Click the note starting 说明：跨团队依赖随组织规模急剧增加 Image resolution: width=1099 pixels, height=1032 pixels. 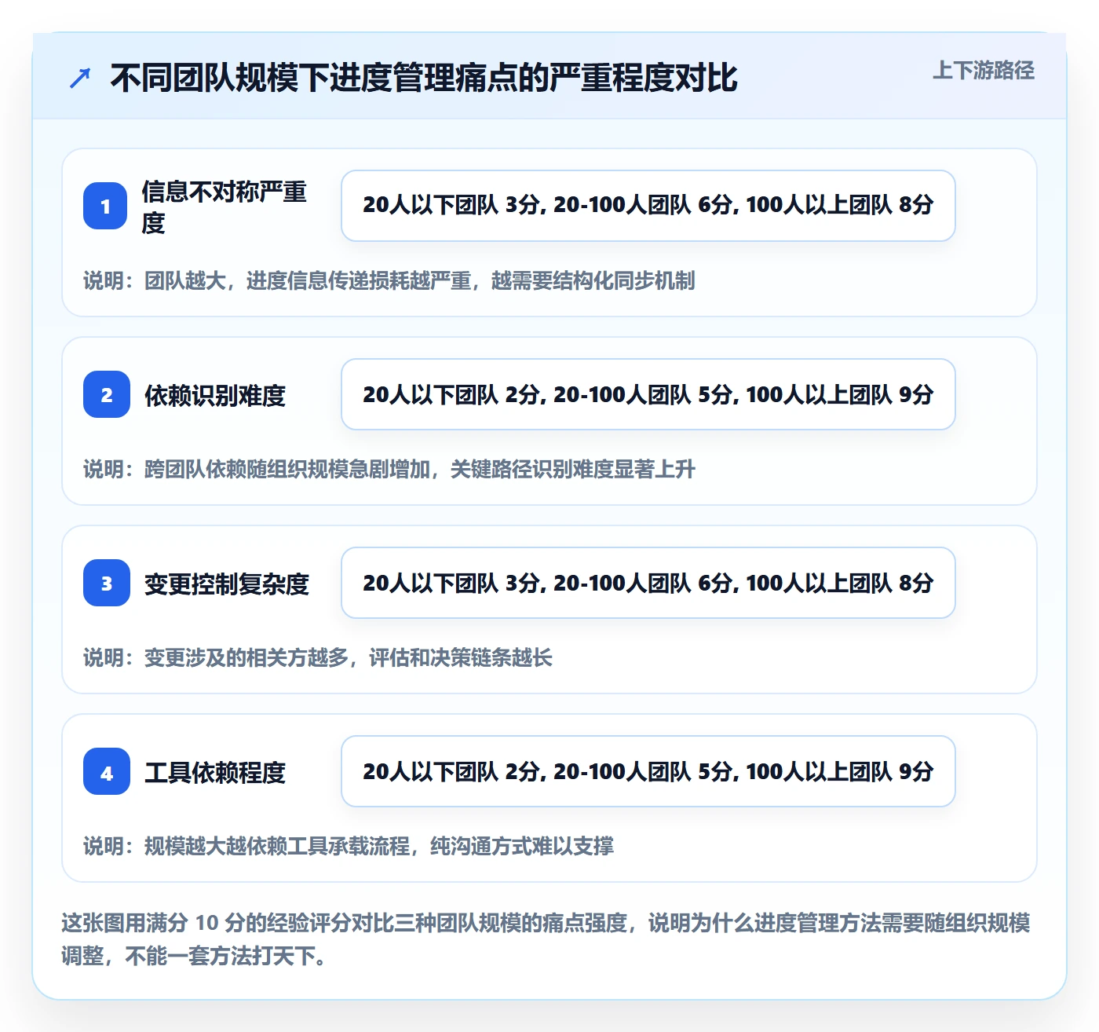(x=389, y=469)
